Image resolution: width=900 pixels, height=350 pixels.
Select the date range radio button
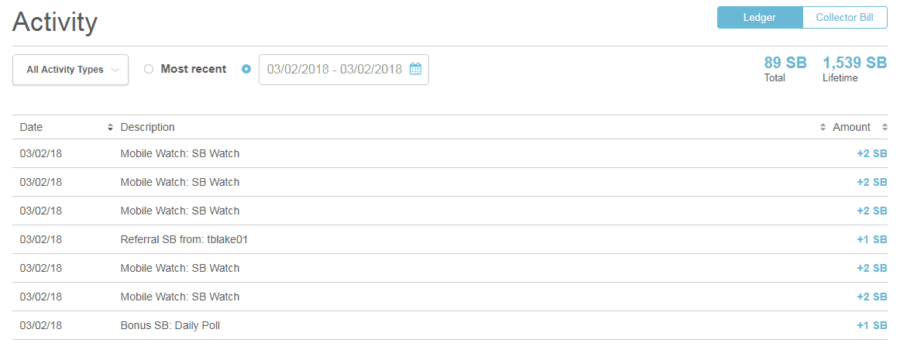tap(246, 70)
